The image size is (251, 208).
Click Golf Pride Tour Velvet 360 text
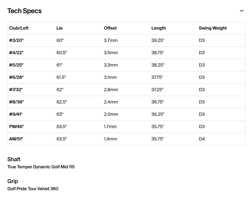point(33,189)
